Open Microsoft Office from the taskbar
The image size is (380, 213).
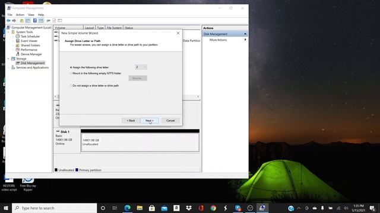[201, 208]
